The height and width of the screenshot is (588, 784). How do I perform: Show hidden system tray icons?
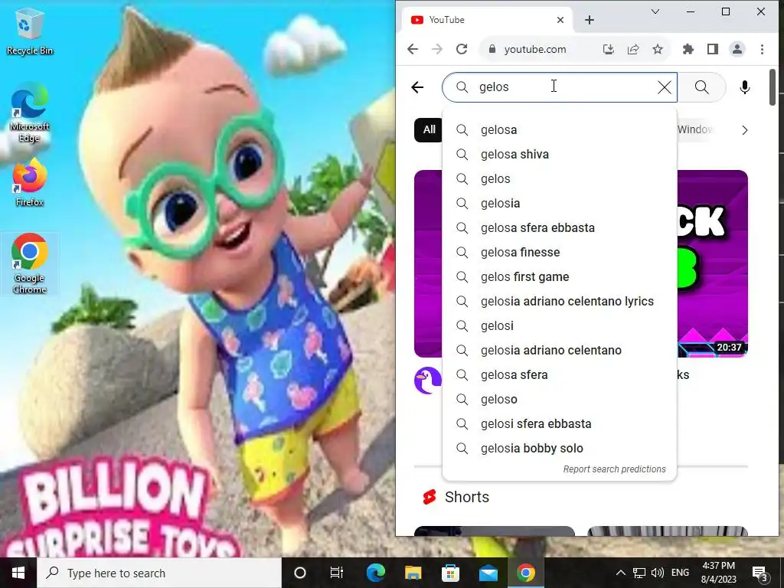click(x=620, y=573)
